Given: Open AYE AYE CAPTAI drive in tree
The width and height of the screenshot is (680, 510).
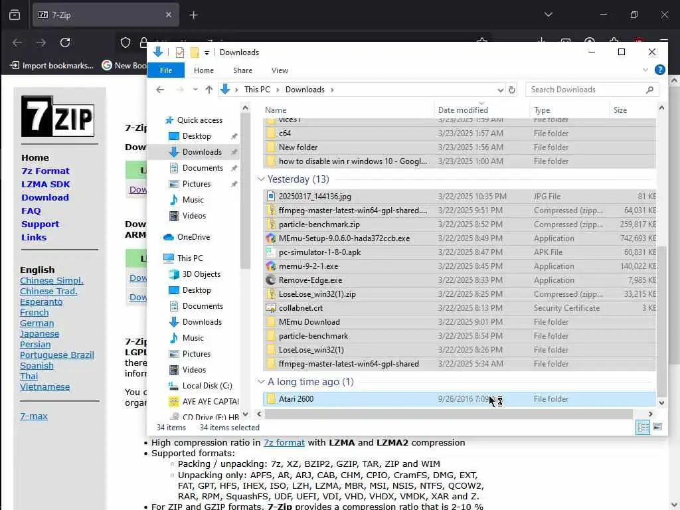Looking at the screenshot, I should [x=211, y=402].
